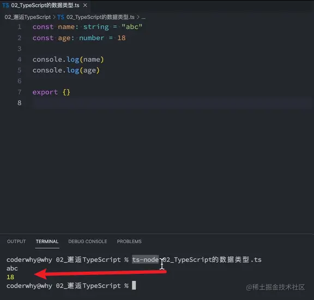Viewport: 314px width, 300px height.
Task: Click the 'export' keyword on line 7
Action: (x=45, y=92)
